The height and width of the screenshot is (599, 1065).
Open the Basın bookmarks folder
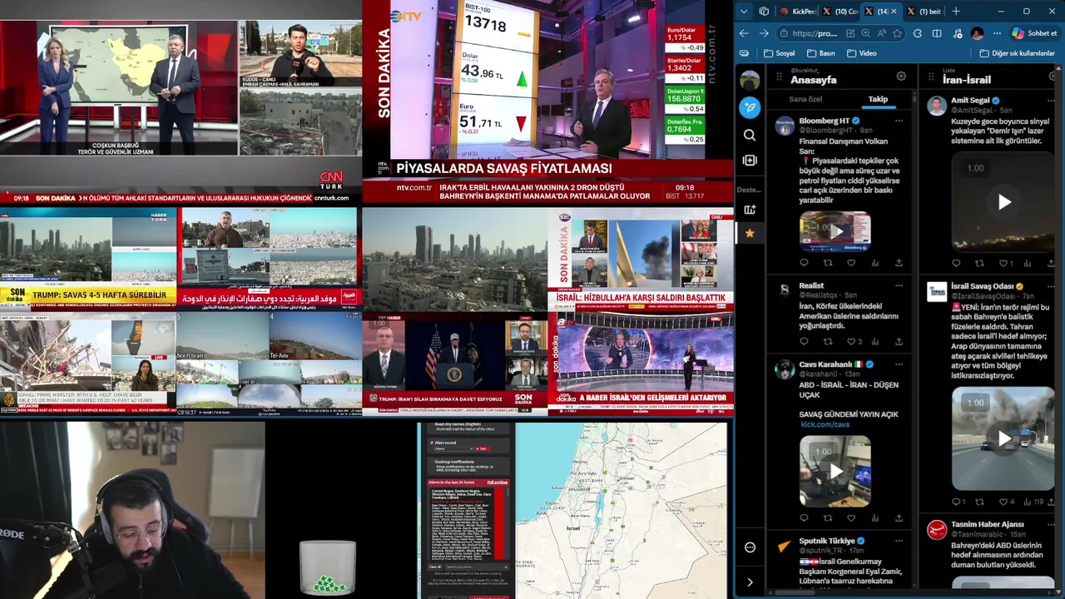click(x=820, y=53)
